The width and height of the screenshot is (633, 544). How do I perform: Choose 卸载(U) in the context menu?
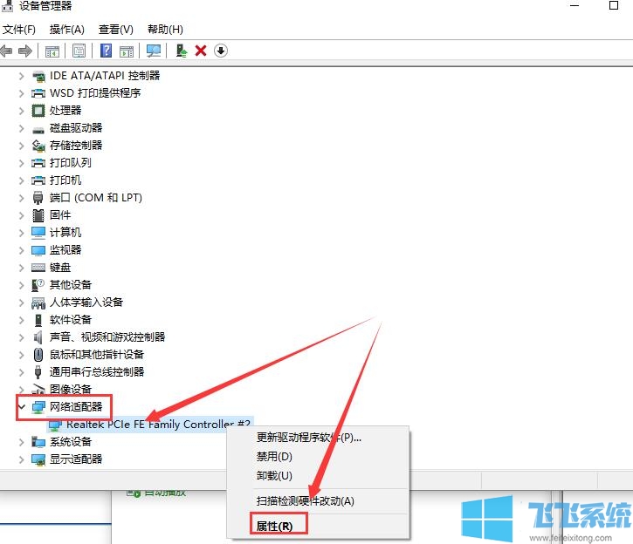tap(274, 475)
